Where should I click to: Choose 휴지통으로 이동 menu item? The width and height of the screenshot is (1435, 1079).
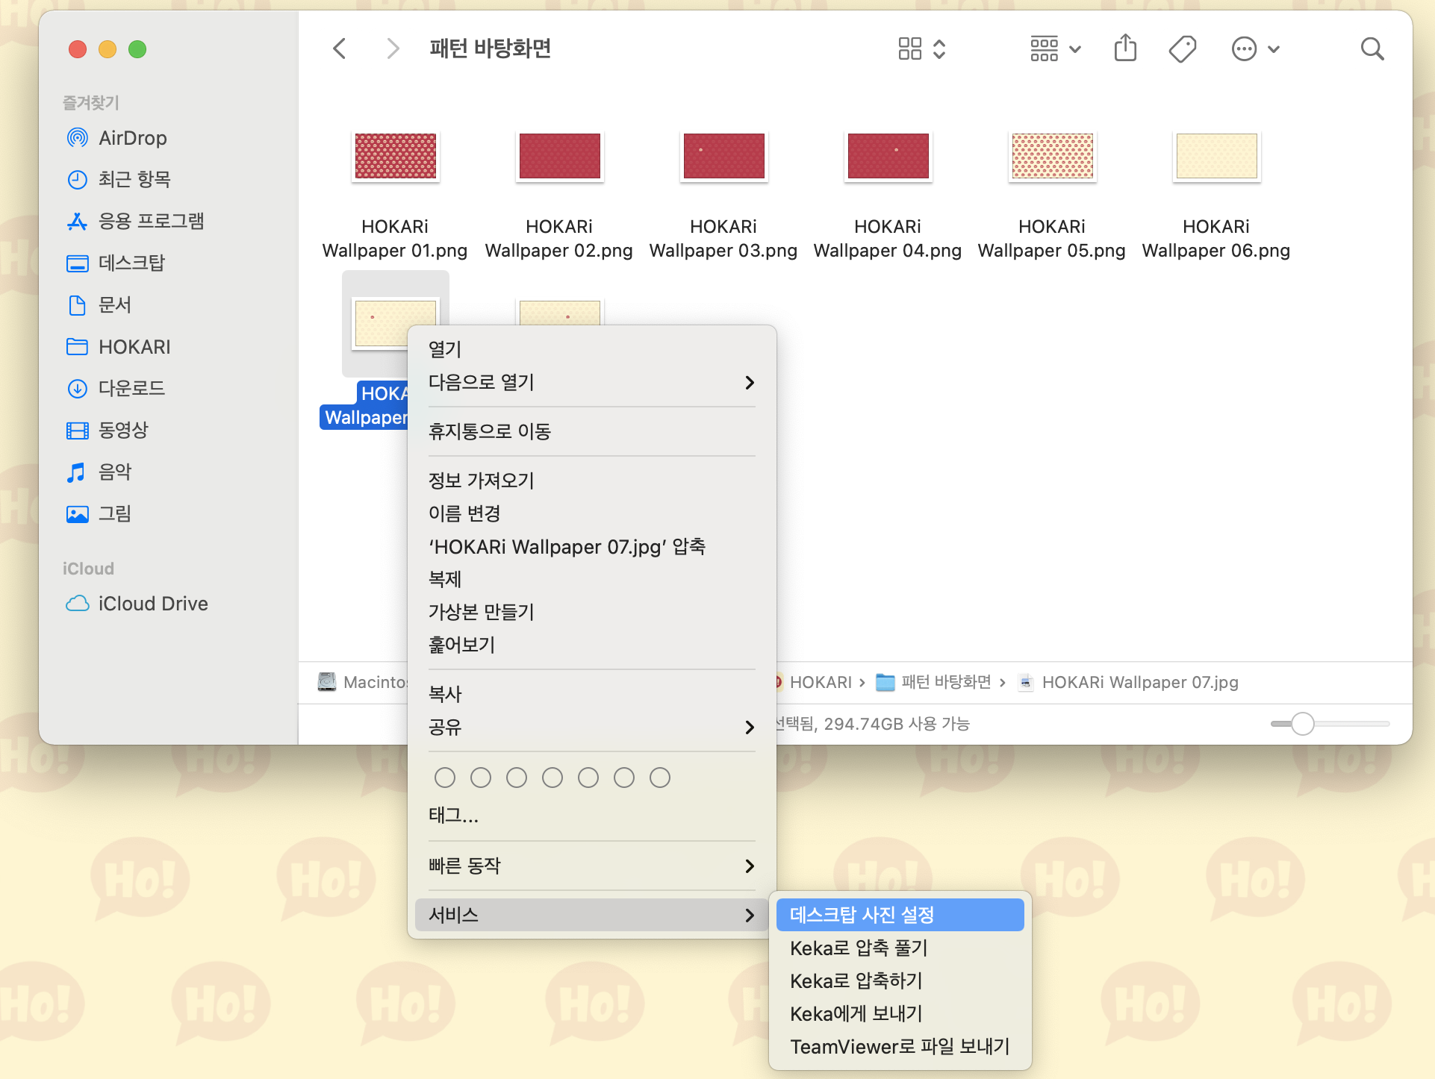[x=591, y=431]
